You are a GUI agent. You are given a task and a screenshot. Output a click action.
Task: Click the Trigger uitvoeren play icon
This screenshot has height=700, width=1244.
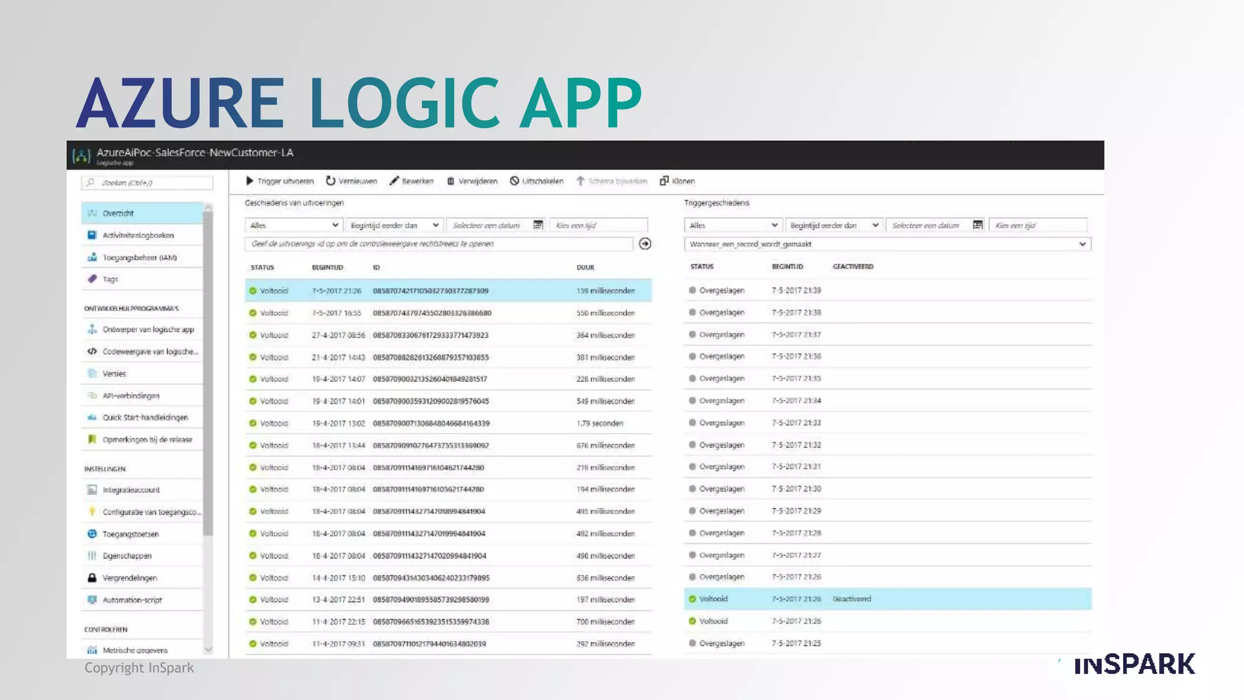(x=249, y=181)
